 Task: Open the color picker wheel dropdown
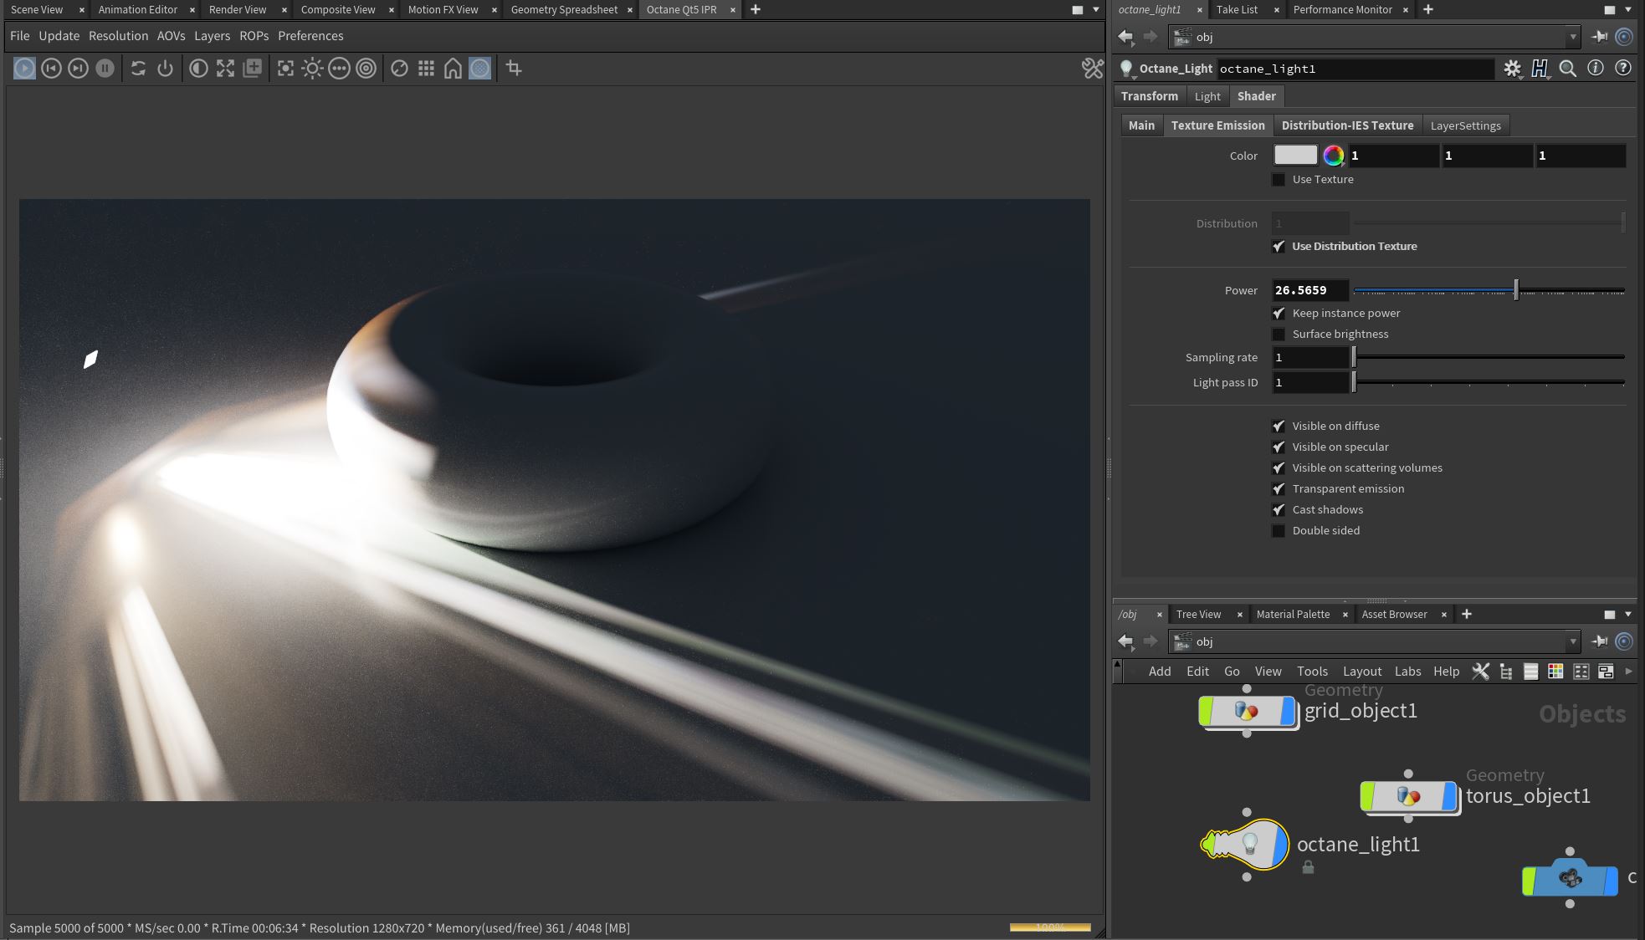1334,156
